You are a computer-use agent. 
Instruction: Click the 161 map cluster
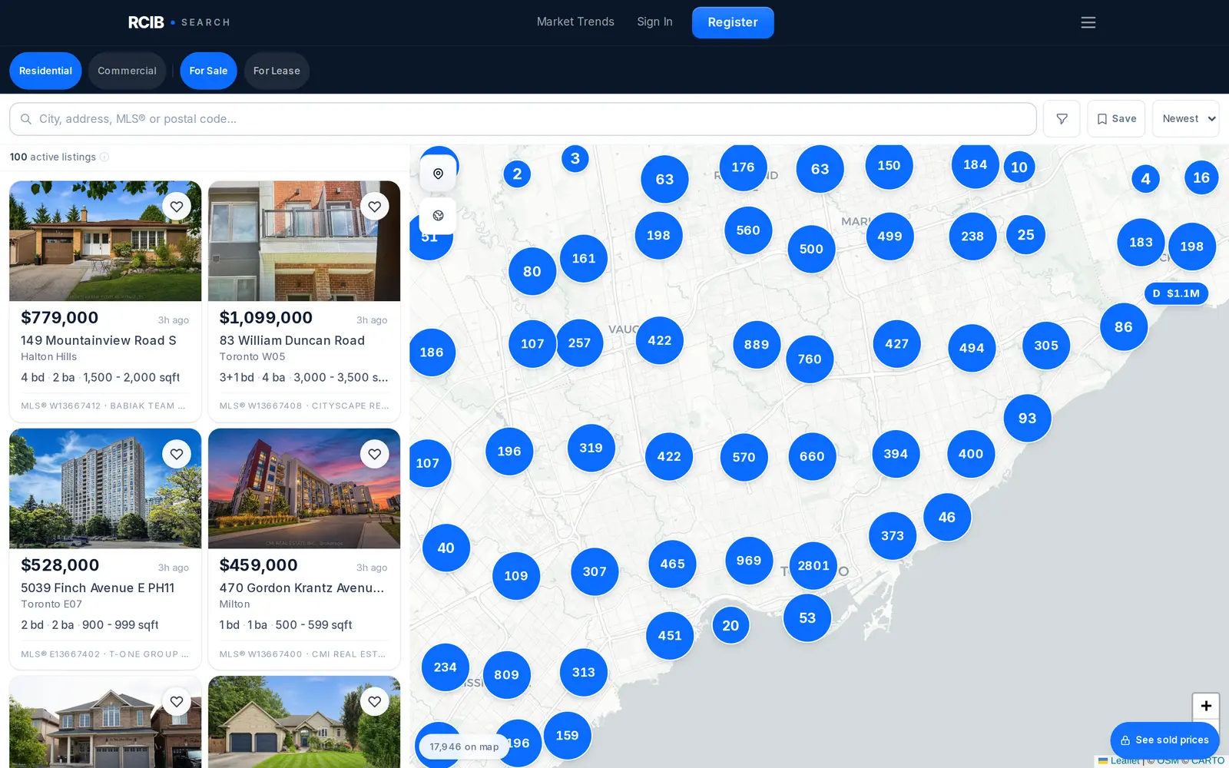pyautogui.click(x=584, y=259)
